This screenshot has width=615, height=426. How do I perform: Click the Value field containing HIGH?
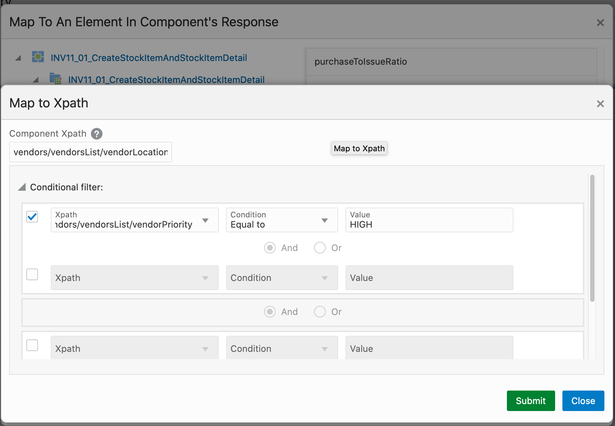point(429,220)
